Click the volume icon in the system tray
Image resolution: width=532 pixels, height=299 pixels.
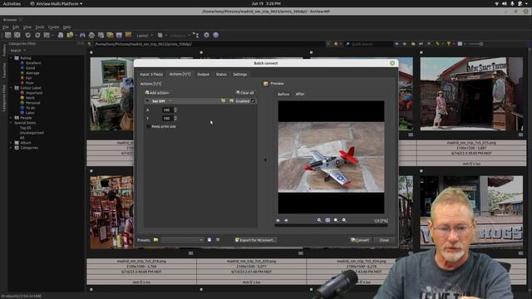[505, 3]
